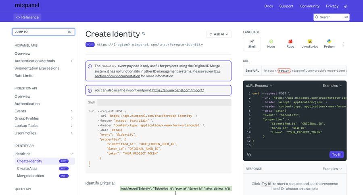Open Community in top navigation

[309, 6]
